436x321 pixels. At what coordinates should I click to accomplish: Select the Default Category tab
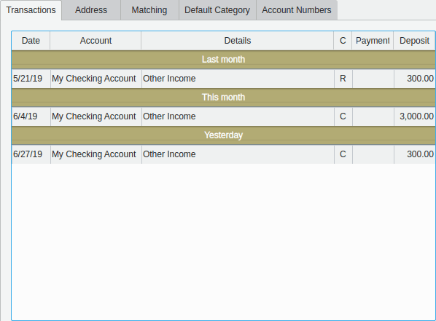pyautogui.click(x=217, y=10)
